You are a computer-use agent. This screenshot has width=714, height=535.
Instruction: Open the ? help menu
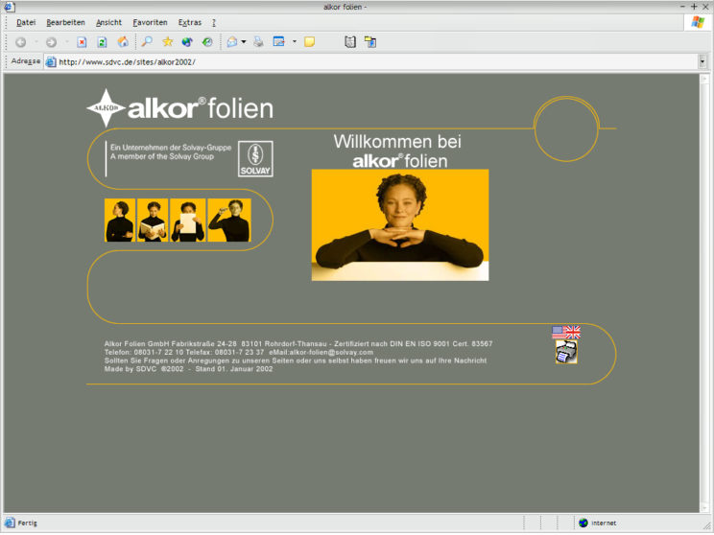point(214,22)
